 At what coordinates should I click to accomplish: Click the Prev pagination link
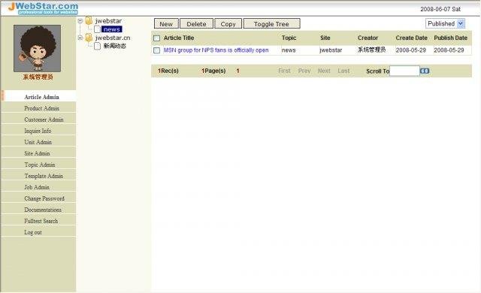tap(304, 71)
